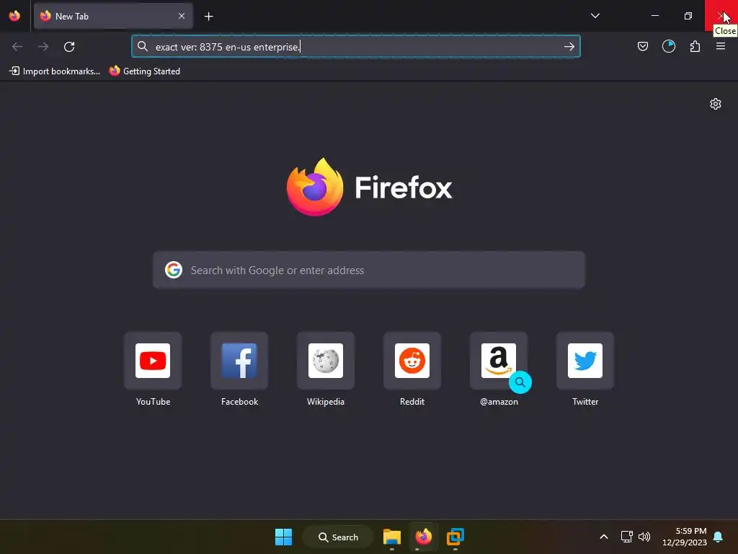Click the Wikipedia label text
This screenshot has width=738, height=554.
(326, 402)
